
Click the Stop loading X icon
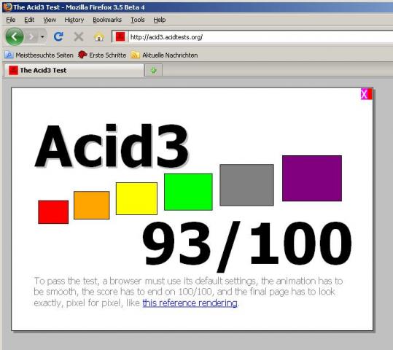pyautogui.click(x=79, y=37)
